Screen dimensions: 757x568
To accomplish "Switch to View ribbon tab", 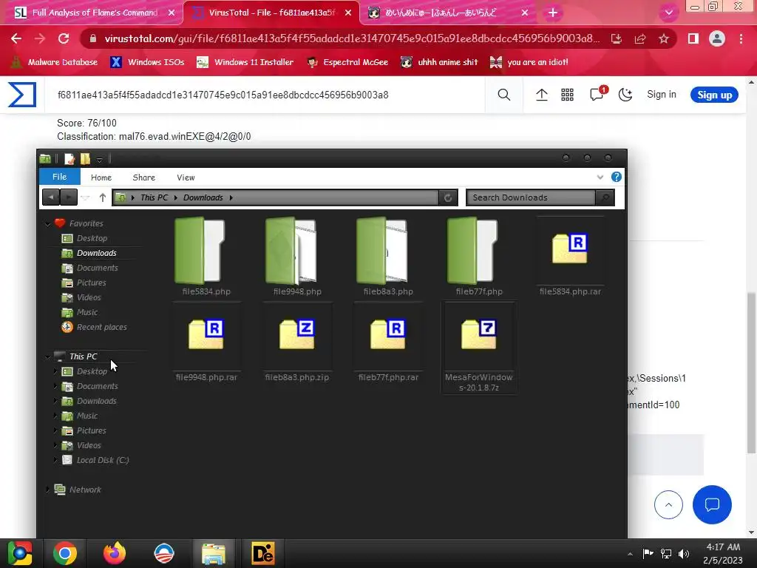I will pos(186,177).
